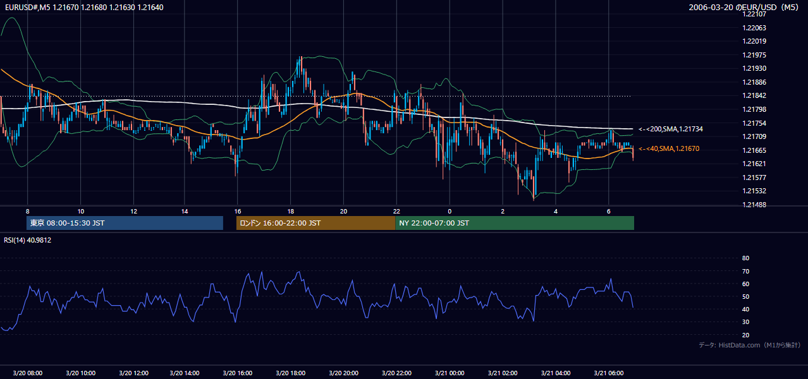This screenshot has height=379, width=808.
Task: Select the NY 22:00-07:00 JST session bar
Action: [515, 223]
